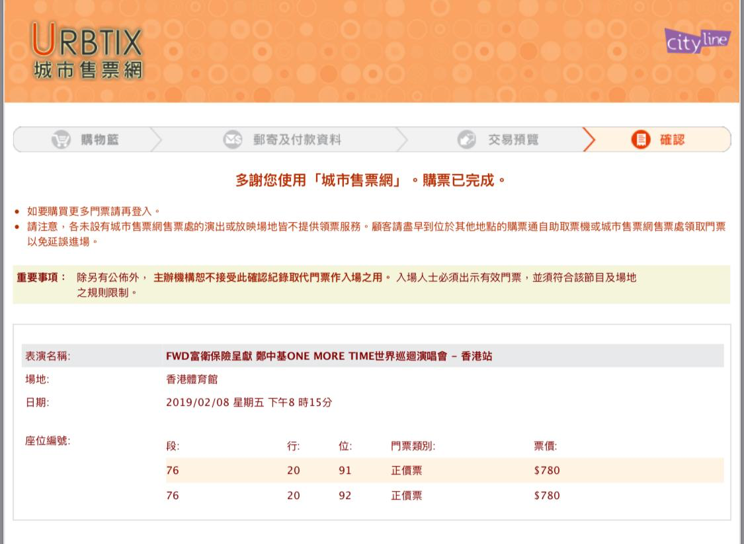Click the 行 column header
The width and height of the screenshot is (744, 544).
[x=293, y=446]
